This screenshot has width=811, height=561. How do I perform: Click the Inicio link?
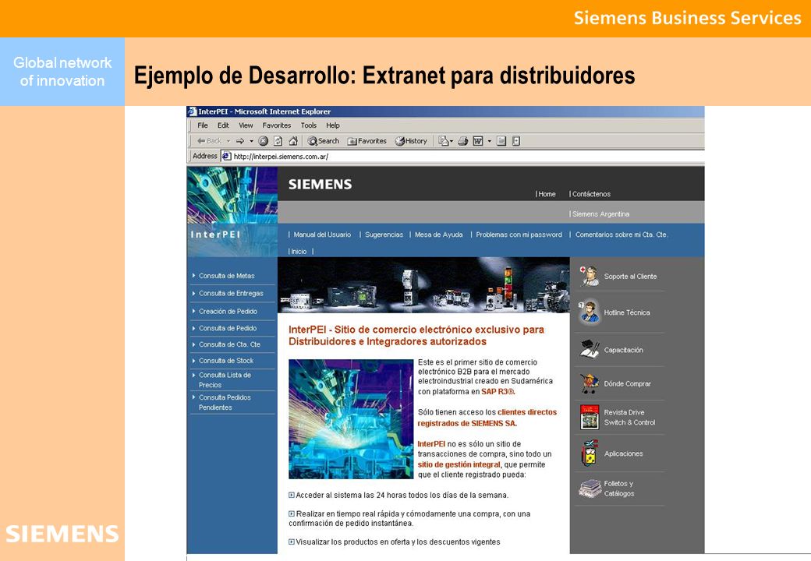tap(299, 252)
